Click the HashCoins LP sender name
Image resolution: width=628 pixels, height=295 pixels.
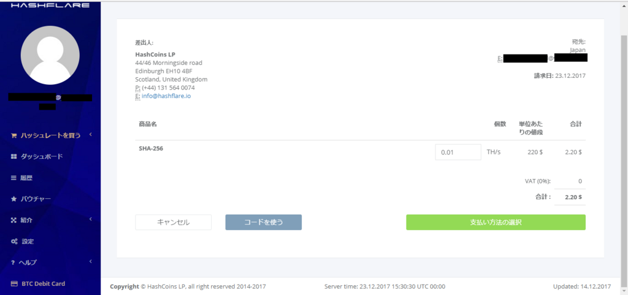tap(155, 54)
